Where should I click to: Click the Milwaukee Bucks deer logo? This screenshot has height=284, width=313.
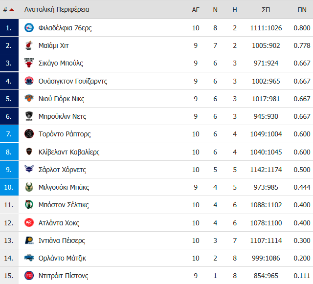[29, 187]
